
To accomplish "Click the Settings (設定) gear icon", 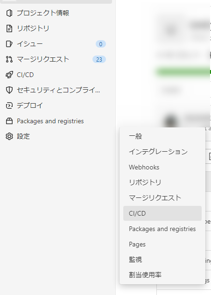I will [9, 136].
